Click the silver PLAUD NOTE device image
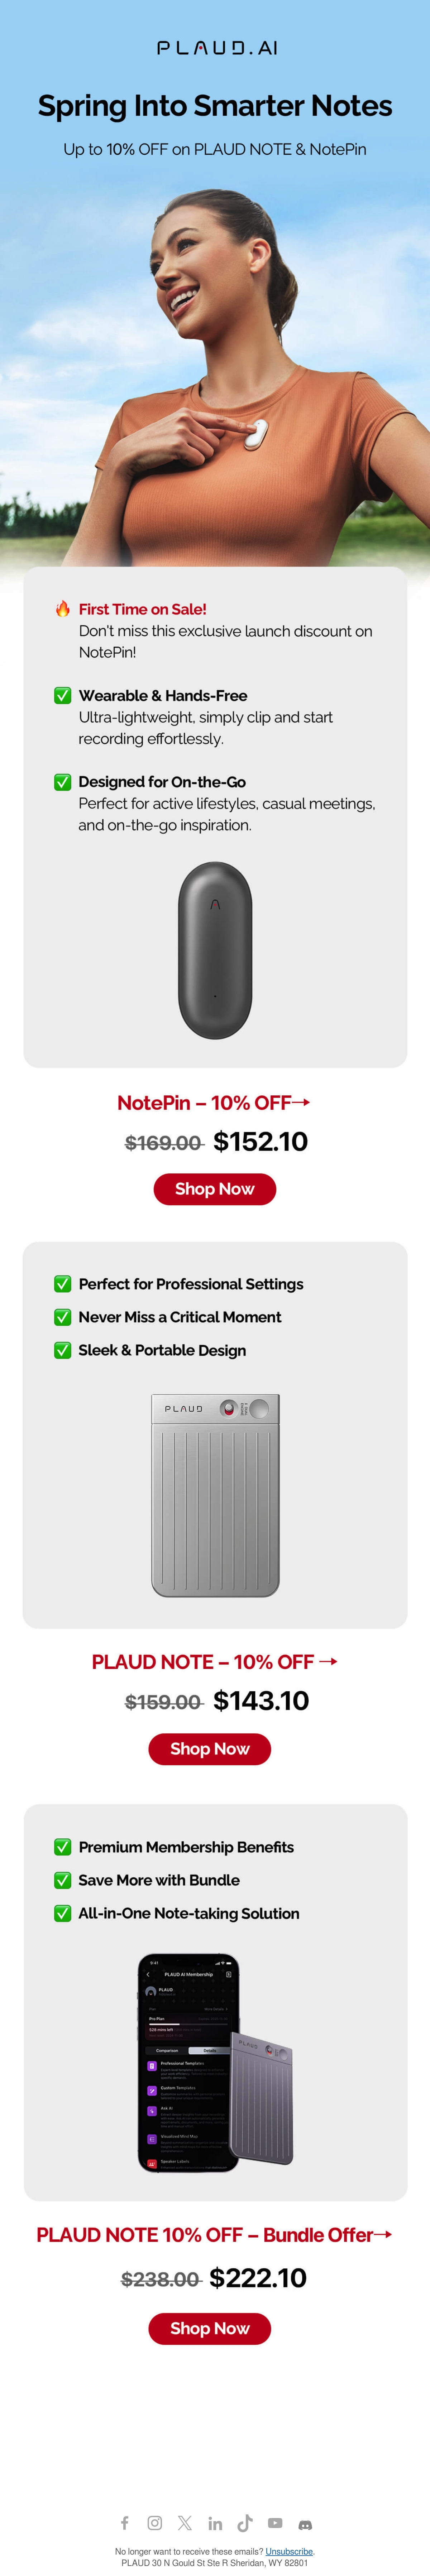The height and width of the screenshot is (2576, 430). [x=215, y=1495]
